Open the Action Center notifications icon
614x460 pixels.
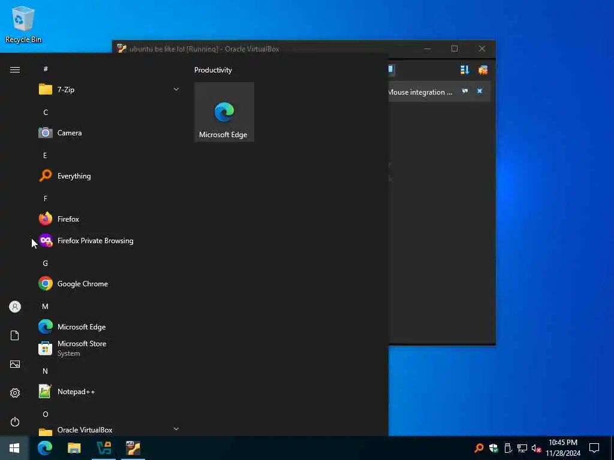[x=594, y=448]
